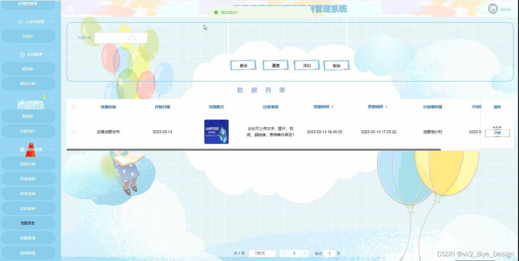This screenshot has height=261, width=519.
Task: Open 退选管理 sidebar item
Action: point(28,253)
